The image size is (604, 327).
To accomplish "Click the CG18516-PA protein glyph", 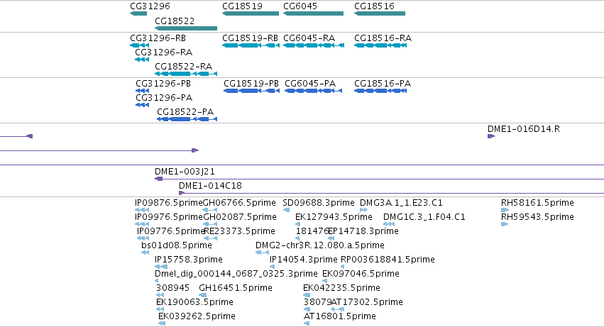I will coord(380,91).
